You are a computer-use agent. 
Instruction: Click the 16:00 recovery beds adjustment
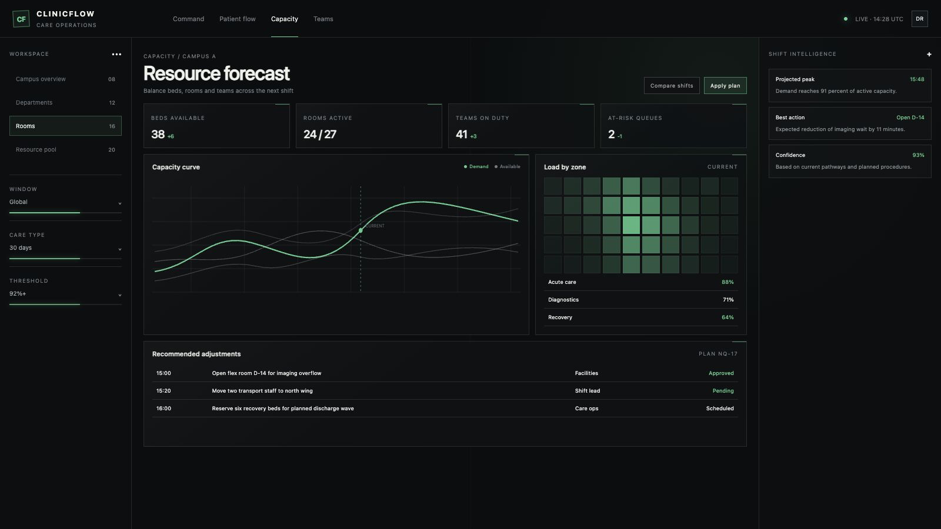[x=445, y=409]
